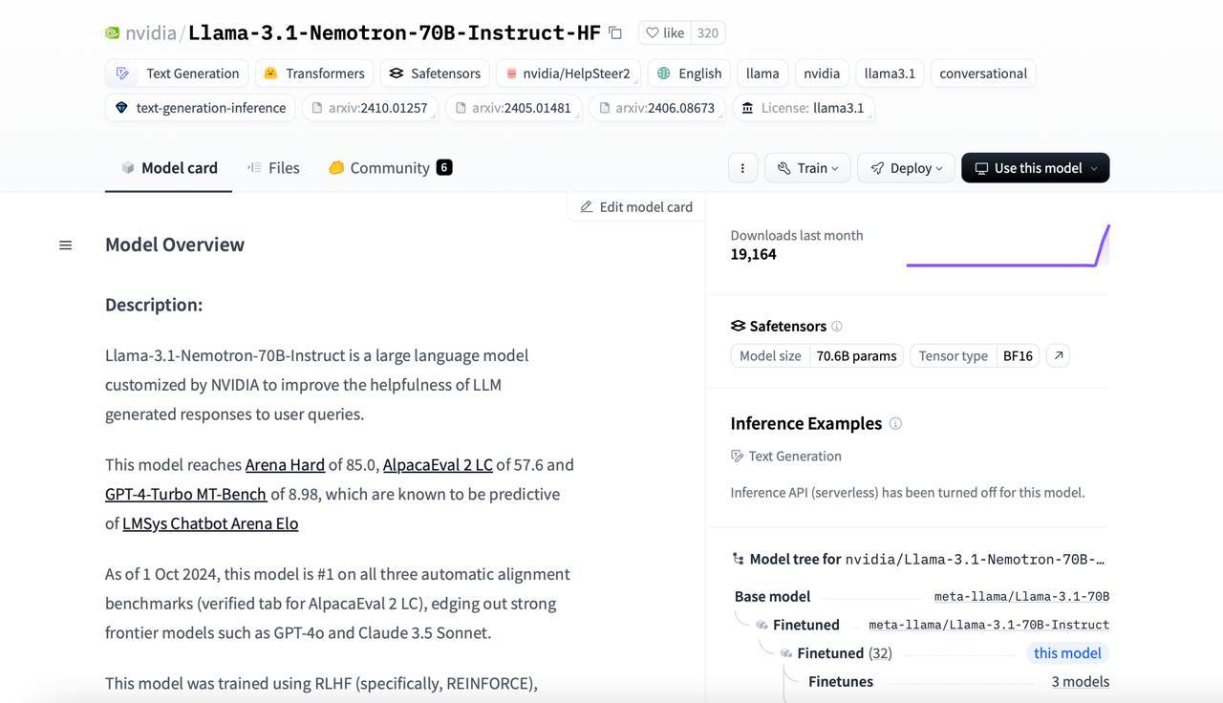
Task: Copy the model name with the copy icon
Action: coord(615,33)
